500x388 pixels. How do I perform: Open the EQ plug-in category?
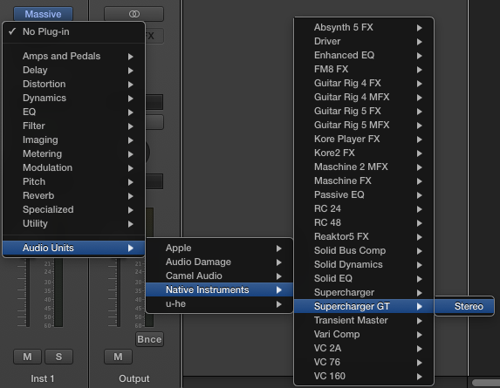[x=73, y=112]
